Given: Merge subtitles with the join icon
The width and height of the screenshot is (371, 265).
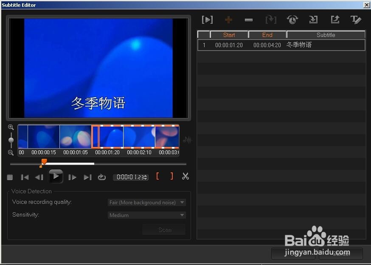Looking at the screenshot, I should pos(270,20).
